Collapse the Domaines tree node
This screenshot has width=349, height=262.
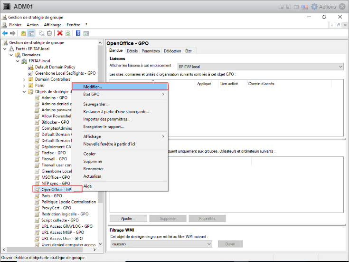click(x=12, y=55)
